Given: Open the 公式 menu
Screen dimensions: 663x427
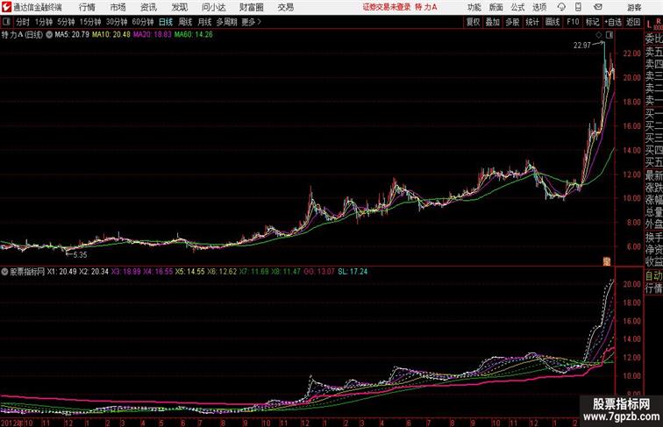Looking at the screenshot, I should tap(517, 7).
